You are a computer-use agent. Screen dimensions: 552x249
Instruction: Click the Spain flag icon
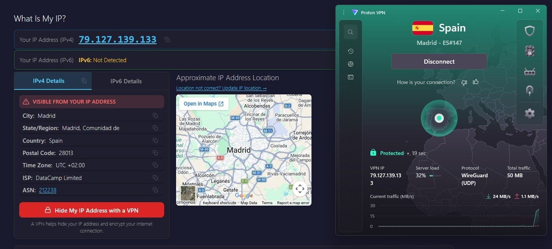point(422,28)
